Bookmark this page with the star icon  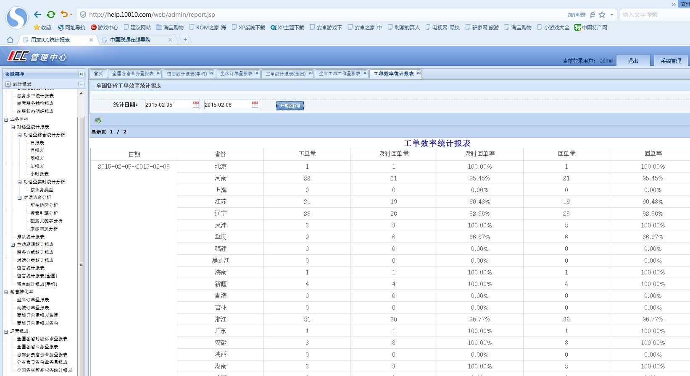click(x=602, y=15)
